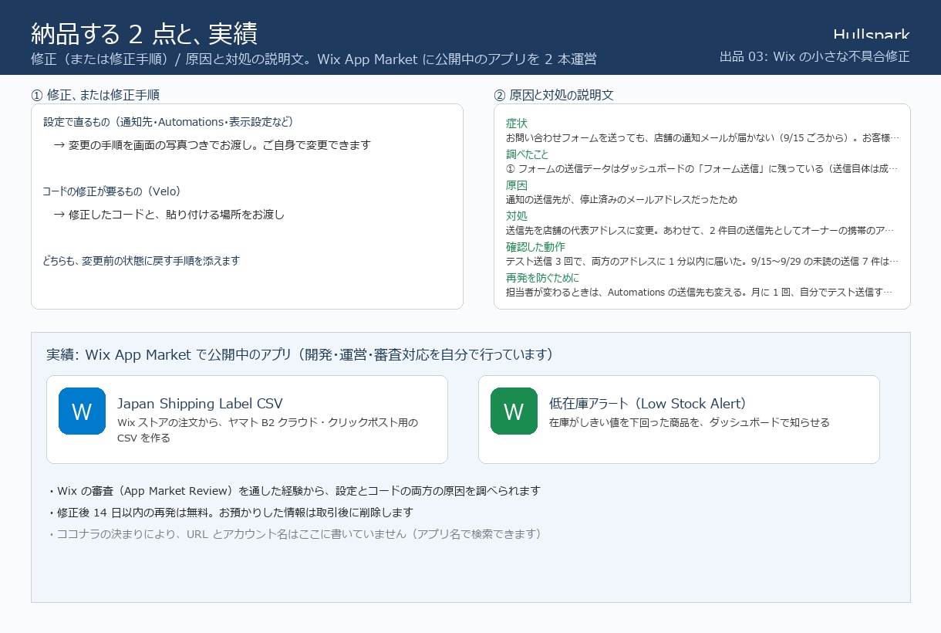Viewport: 941px width, 633px height.
Task: Click the description 在庫がしきい値を下回った商品を、ダッシュボードで知らせる
Action: 690,422
